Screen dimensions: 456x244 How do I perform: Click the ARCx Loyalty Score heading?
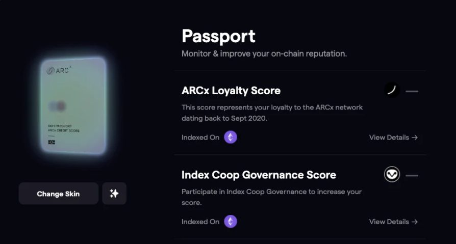(x=231, y=91)
